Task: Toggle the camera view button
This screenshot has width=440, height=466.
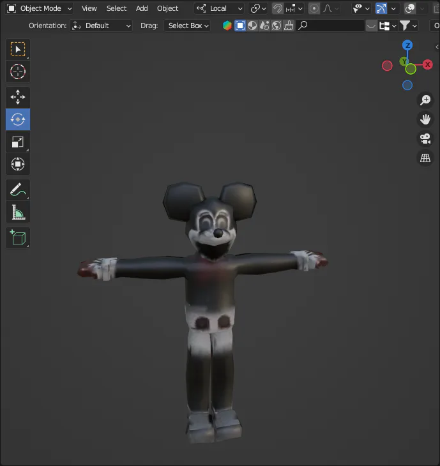Action: [x=425, y=139]
